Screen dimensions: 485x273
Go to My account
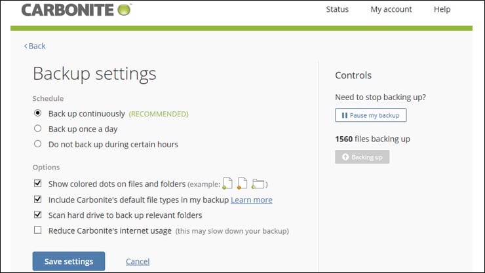click(x=391, y=10)
